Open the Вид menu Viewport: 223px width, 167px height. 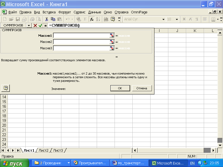click(x=37, y=12)
